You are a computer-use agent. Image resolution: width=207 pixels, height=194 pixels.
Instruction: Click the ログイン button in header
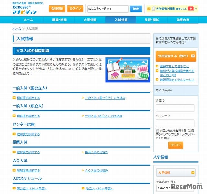pos(75,9)
